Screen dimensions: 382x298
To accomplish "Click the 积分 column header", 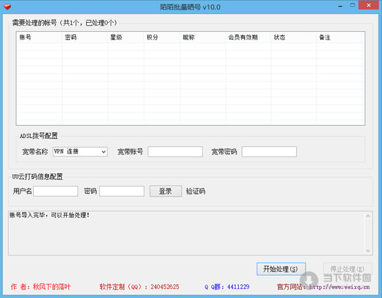I will point(162,38).
